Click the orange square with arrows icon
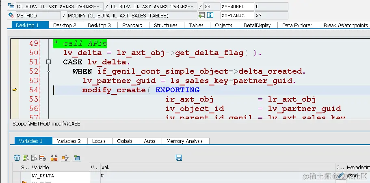The image size is (370, 183). [65, 158]
